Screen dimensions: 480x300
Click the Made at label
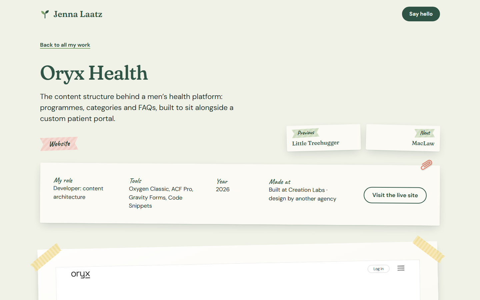point(280,182)
